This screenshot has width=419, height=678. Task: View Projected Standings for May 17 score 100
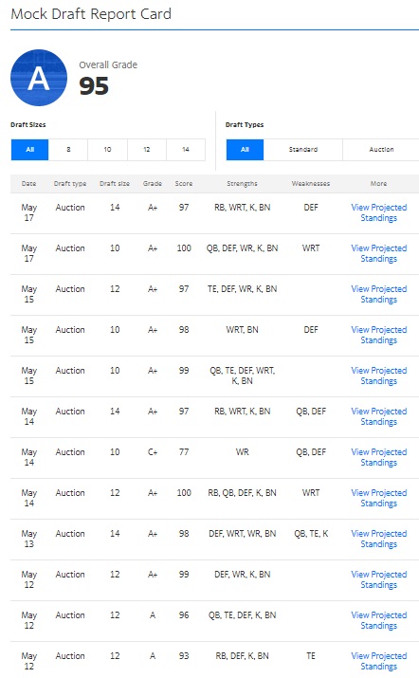(x=379, y=253)
